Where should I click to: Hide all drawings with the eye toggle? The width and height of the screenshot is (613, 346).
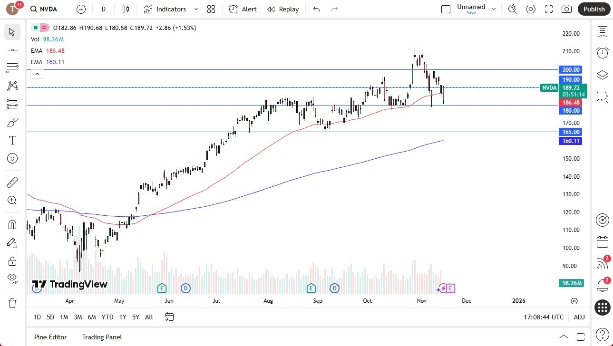[x=12, y=279]
